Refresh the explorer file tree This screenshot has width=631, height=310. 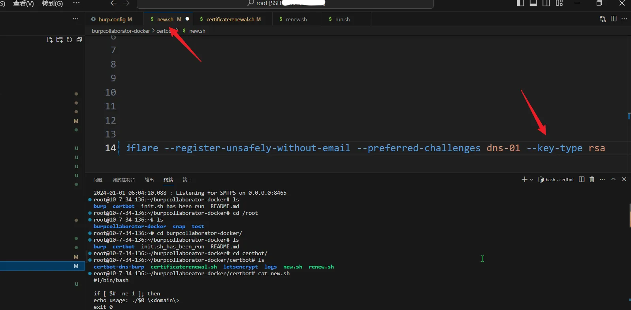(x=69, y=40)
